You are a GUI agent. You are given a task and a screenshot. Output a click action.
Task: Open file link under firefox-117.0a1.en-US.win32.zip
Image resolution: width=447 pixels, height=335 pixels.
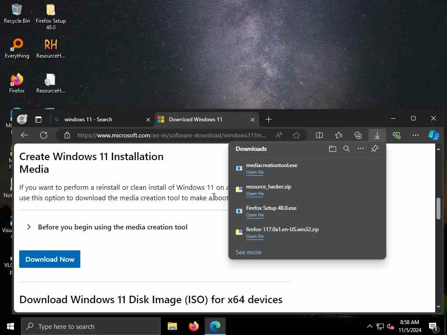click(x=255, y=236)
